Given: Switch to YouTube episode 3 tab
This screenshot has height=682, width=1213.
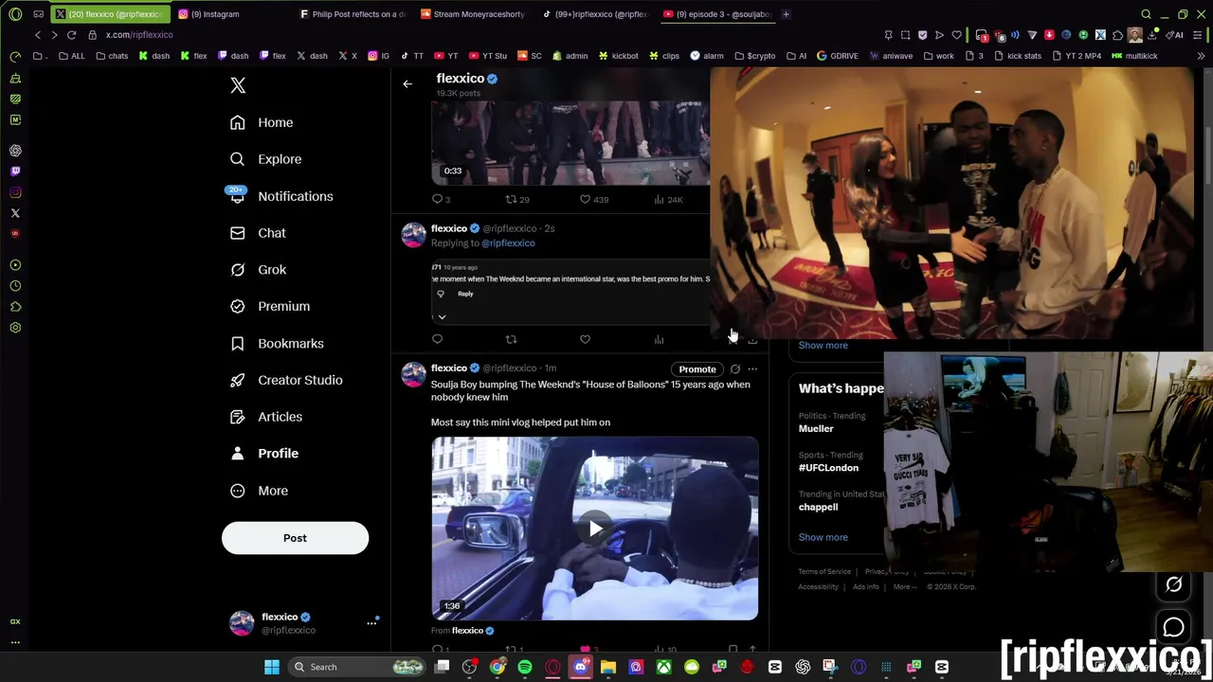Looking at the screenshot, I should click(x=717, y=14).
